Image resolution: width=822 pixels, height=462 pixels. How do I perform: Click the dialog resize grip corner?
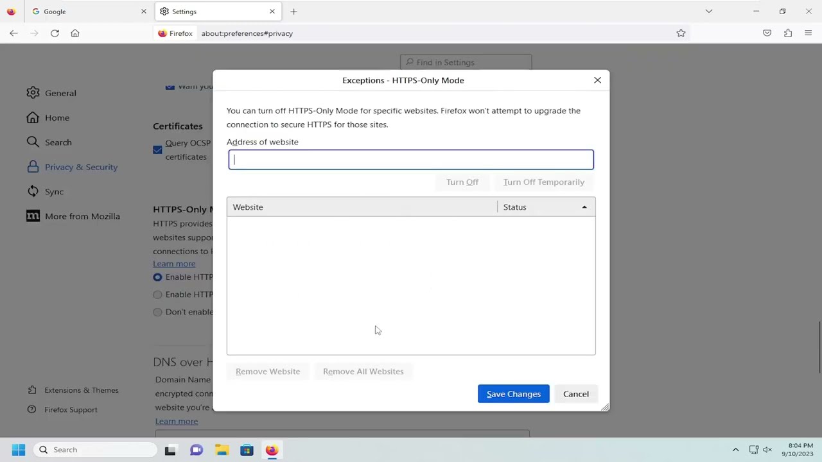(604, 407)
